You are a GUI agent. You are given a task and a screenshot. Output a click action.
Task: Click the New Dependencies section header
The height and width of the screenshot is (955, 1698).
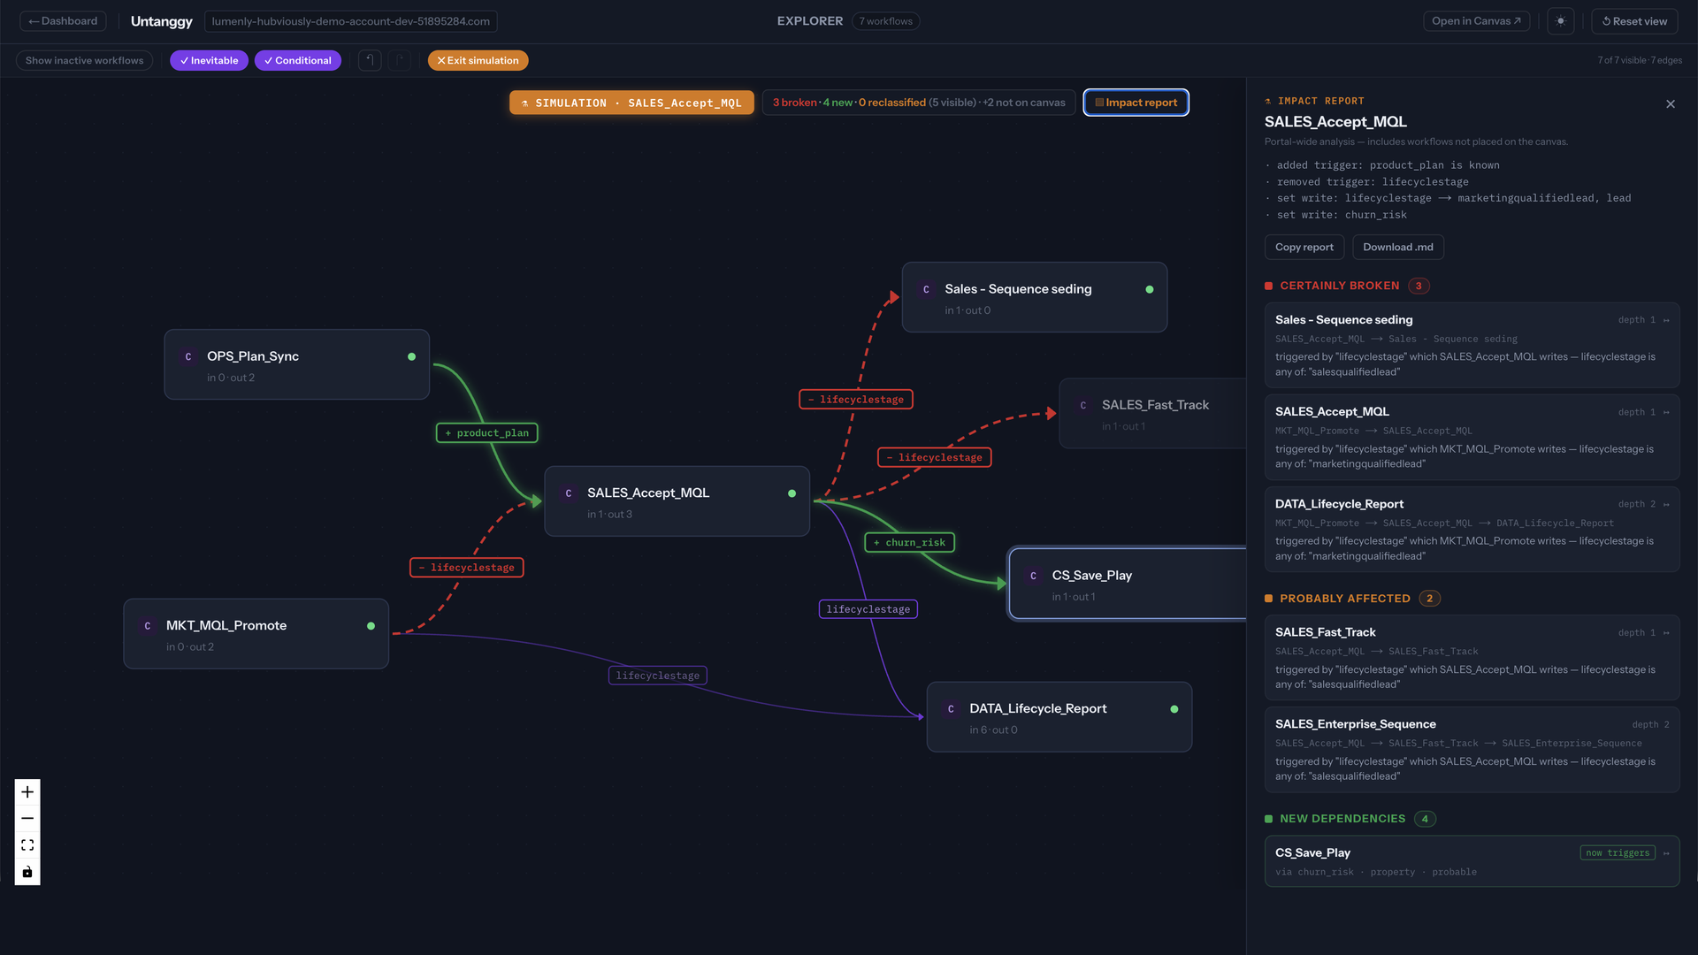(x=1350, y=819)
